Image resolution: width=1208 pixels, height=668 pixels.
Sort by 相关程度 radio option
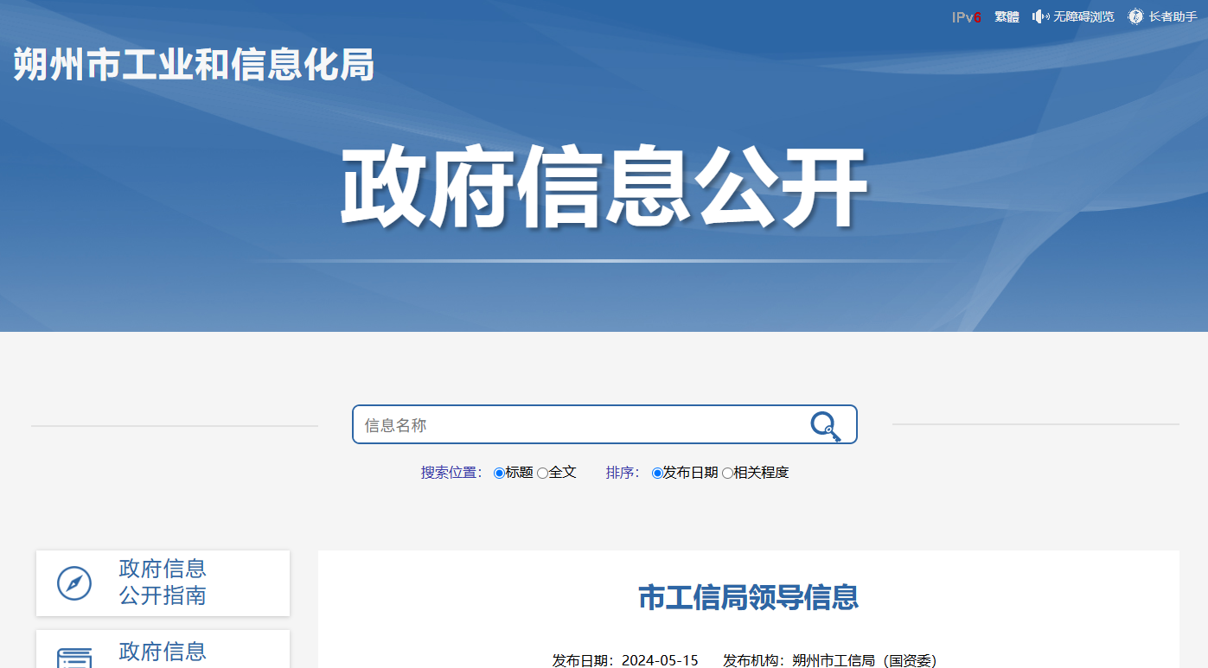tap(727, 474)
